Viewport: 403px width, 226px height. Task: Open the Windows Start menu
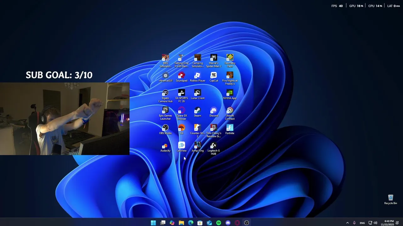click(x=153, y=223)
